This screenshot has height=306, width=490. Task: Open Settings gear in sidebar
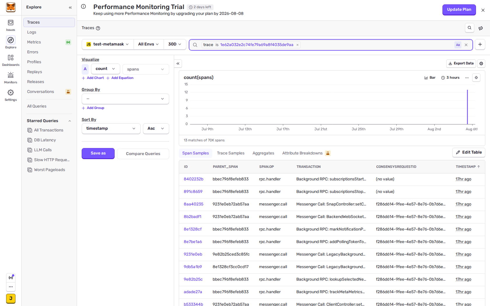(x=10, y=95)
